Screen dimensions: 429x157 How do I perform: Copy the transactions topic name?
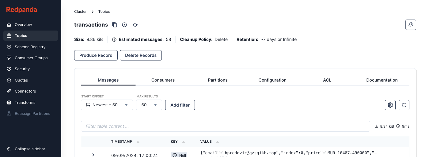(115, 25)
